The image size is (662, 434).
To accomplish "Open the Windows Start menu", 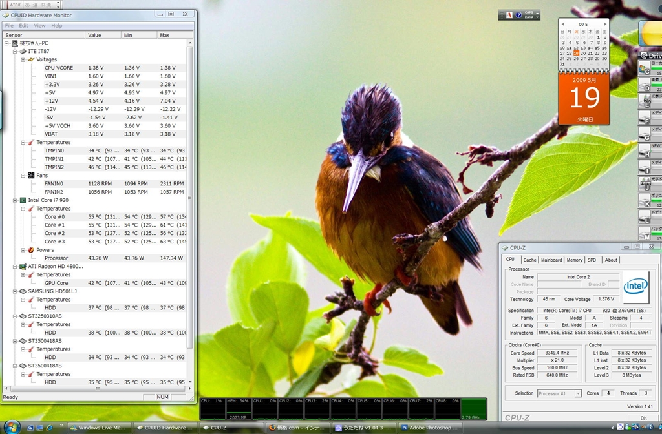I will [x=12, y=427].
